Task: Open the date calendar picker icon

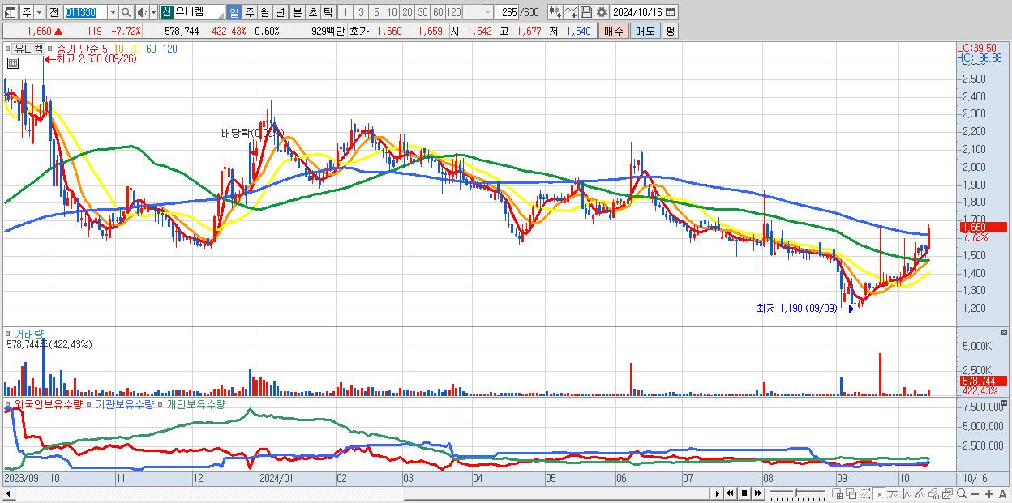Action: (x=670, y=12)
